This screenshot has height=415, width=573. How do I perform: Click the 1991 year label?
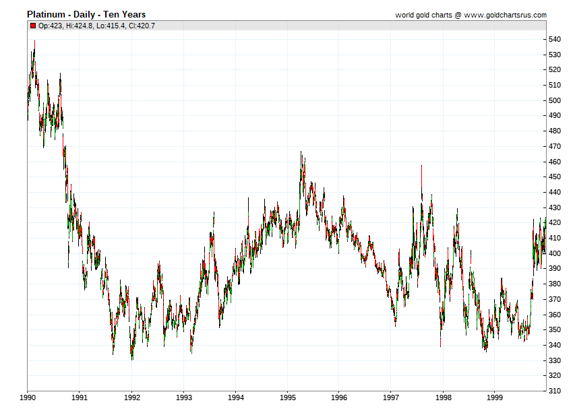tap(80, 397)
